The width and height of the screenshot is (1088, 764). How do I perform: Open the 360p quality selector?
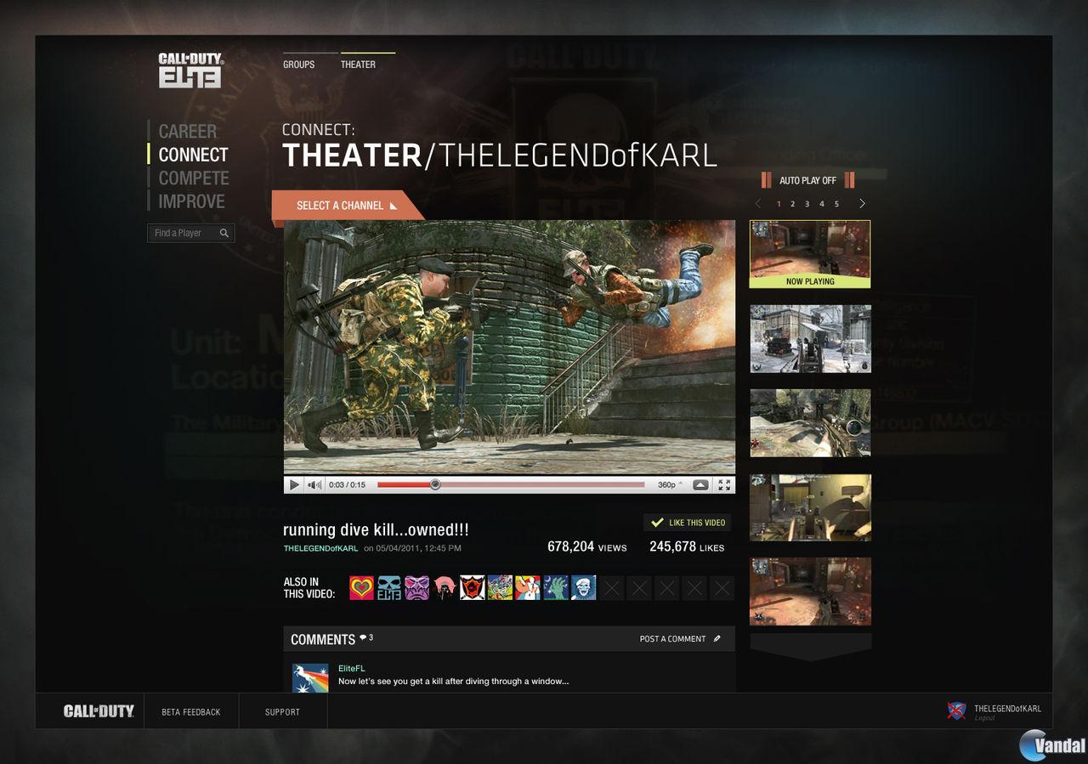point(668,484)
